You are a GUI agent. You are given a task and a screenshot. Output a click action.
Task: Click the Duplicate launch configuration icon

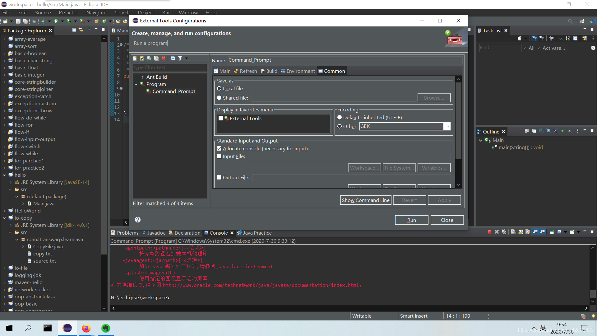tap(156, 58)
